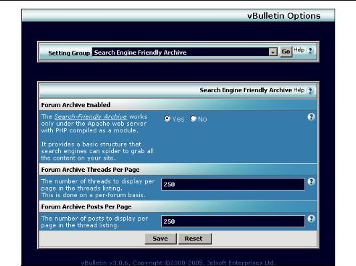Click the 'Forum Archive Enabled' heading

pyautogui.click(x=76, y=105)
